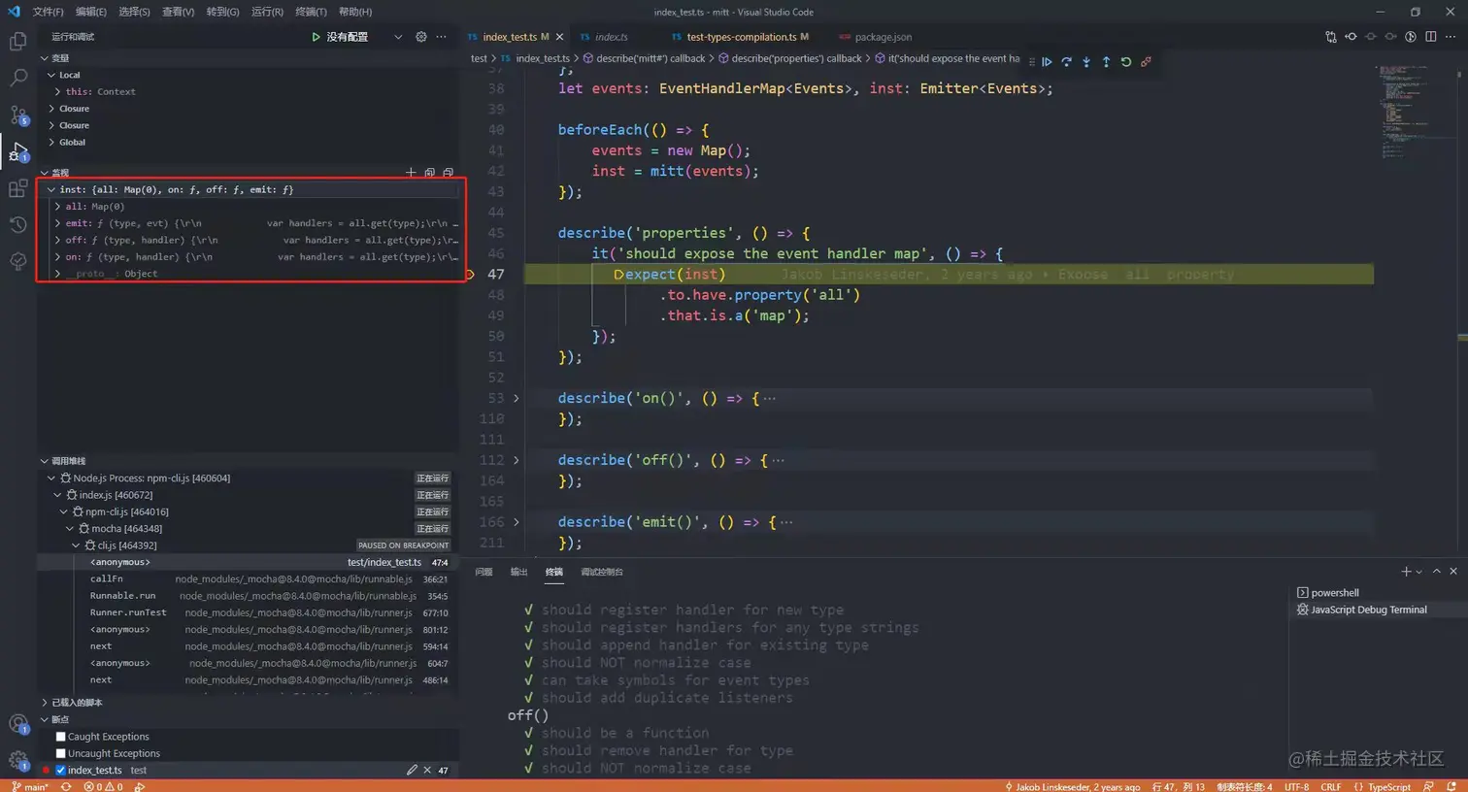Image resolution: width=1468 pixels, height=792 pixels.
Task: Switch to the package.json editor tab
Action: tap(883, 37)
